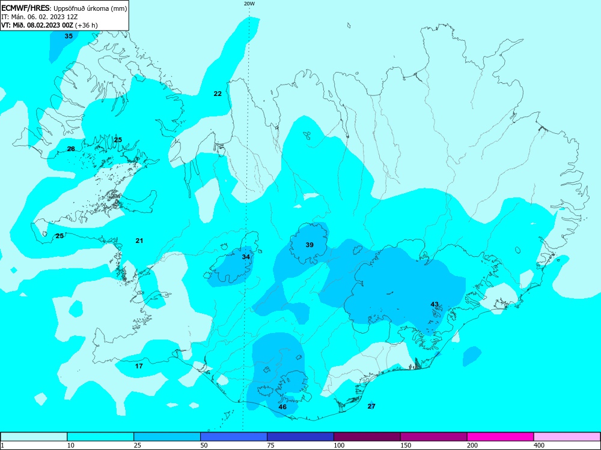
Task: Click the precipitation value 28
Action: (x=71, y=149)
